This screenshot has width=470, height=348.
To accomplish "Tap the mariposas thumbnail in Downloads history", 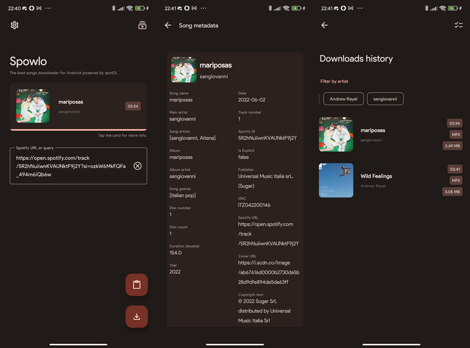I will 336,134.
